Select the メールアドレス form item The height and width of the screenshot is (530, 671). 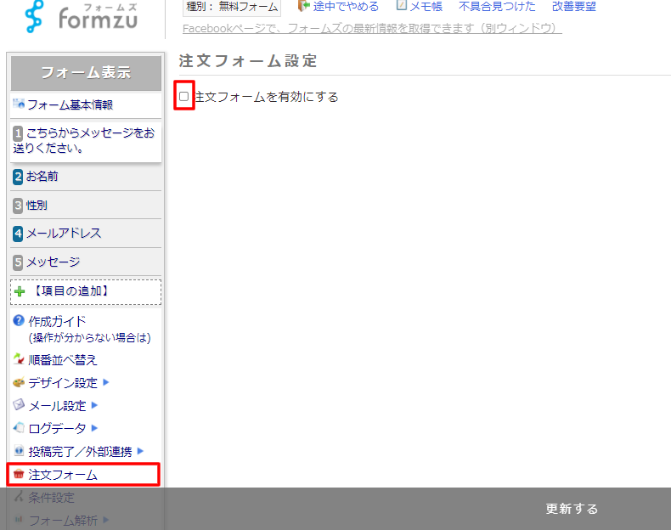point(63,233)
